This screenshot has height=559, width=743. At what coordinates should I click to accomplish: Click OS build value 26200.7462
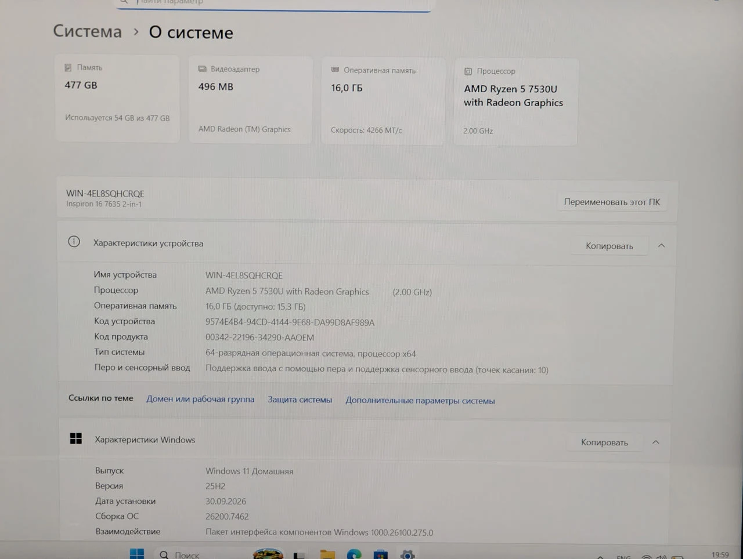click(227, 517)
